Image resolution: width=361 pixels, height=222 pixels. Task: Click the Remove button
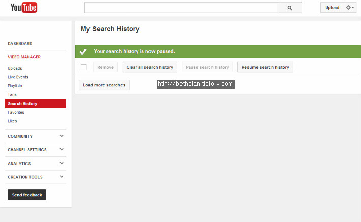coord(105,67)
